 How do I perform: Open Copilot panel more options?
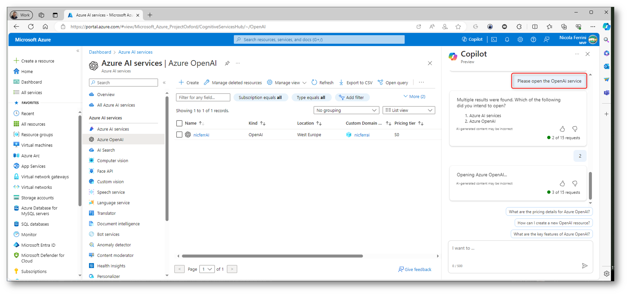click(577, 54)
